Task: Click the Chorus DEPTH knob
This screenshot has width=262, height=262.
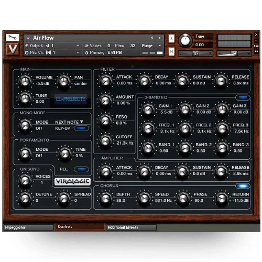Action: pyautogui.click(x=105, y=198)
